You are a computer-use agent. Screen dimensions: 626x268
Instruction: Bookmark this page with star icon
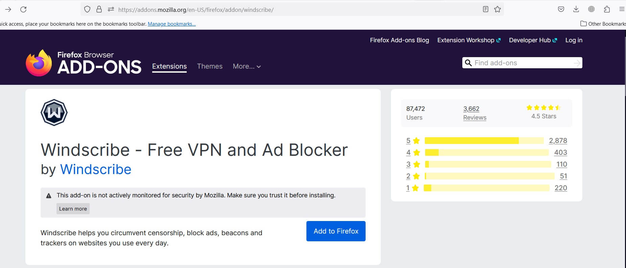point(497,9)
